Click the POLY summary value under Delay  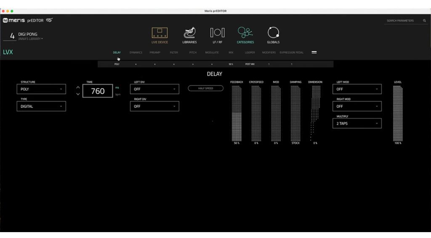117,64
